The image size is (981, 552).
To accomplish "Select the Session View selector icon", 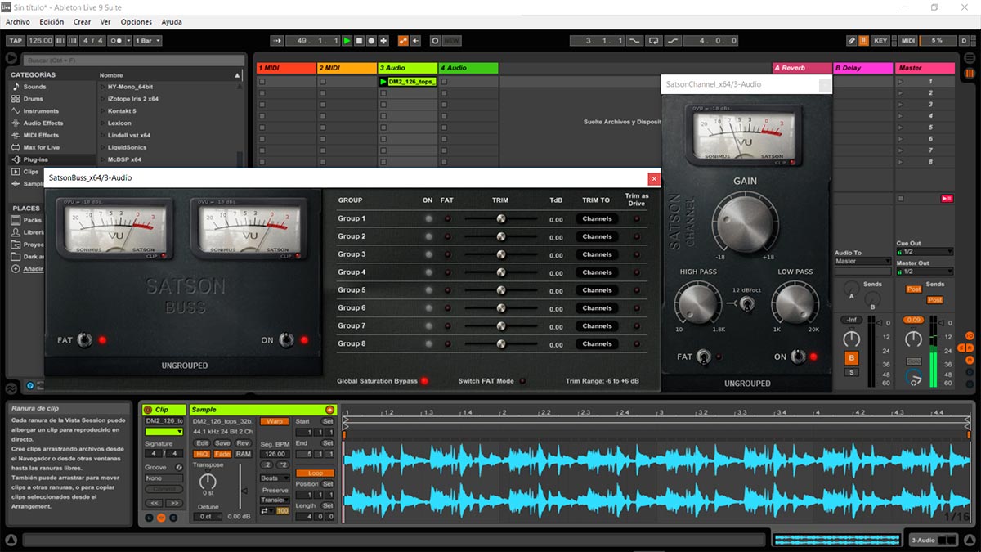I will pos(970,74).
